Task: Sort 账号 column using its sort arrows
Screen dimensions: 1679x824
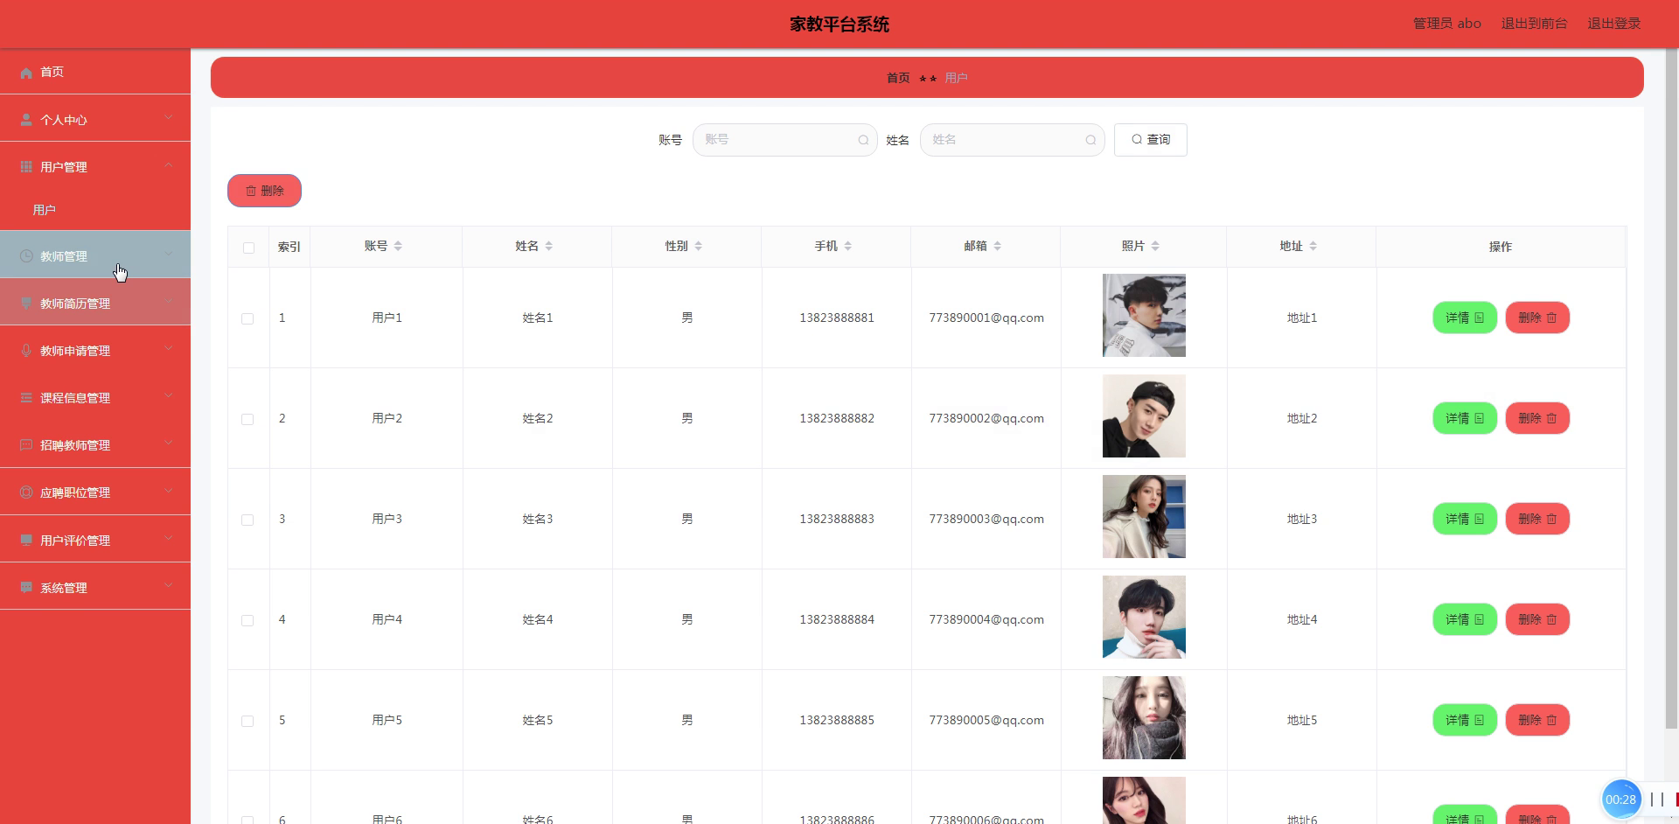Action: pos(398,247)
